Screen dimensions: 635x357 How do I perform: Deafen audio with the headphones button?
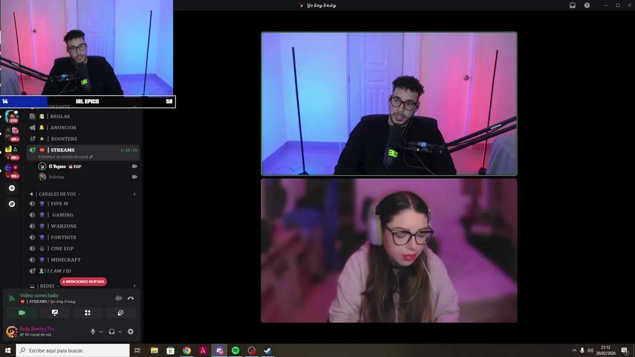pos(112,332)
